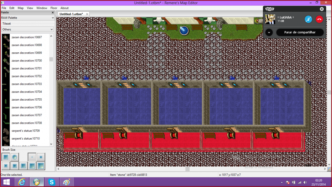This screenshot has width=332, height=187.
Task: Open the Others tileset dropdown
Action: coord(27,29)
